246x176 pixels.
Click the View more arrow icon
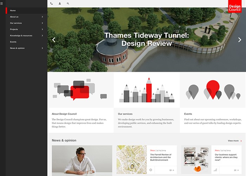tap(241, 141)
